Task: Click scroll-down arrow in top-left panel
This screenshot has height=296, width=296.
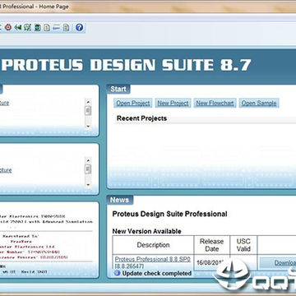Action: coord(88,127)
